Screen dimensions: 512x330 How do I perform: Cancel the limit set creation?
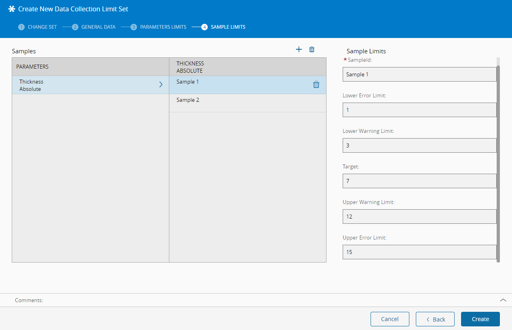(390, 319)
